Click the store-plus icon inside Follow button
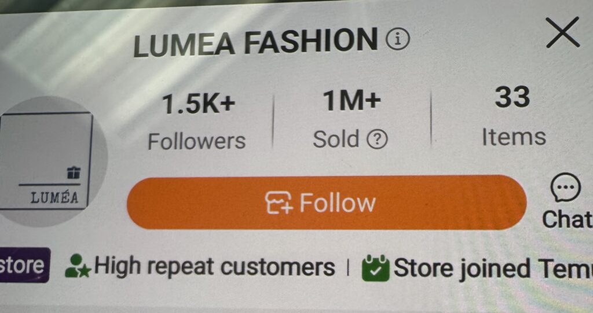The image size is (593, 313). point(279,203)
